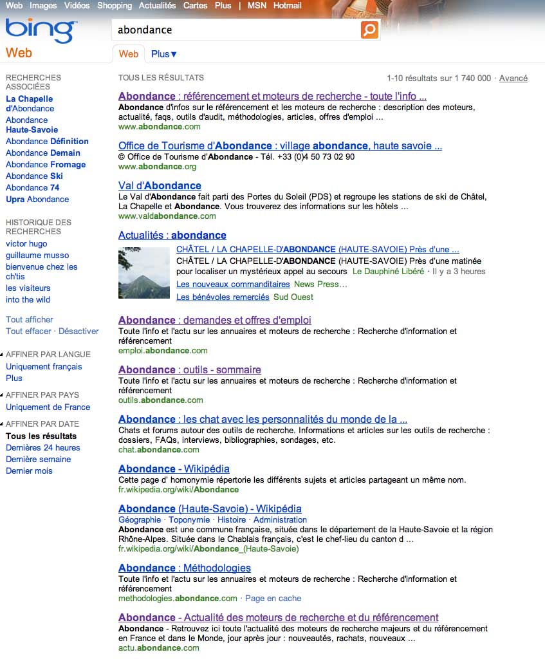Filter results Uniquement de France
Screen dimensions: 545x661
(48, 407)
